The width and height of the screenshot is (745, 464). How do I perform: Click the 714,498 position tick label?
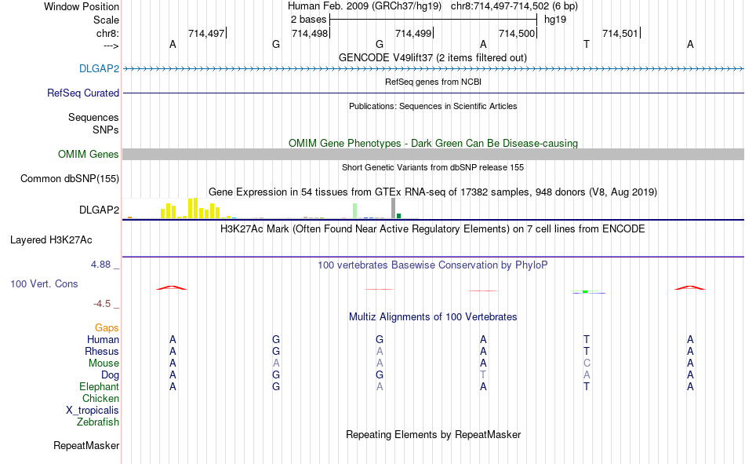pos(310,33)
